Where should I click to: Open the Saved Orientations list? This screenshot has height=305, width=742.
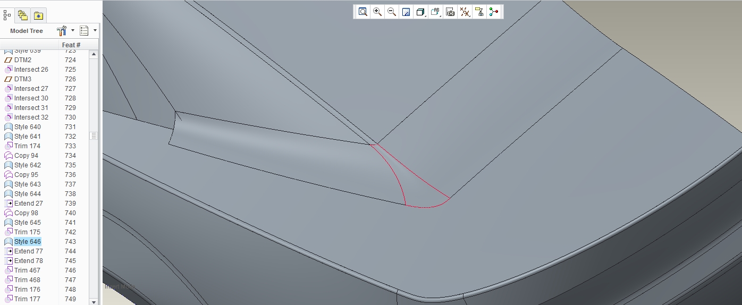pos(436,12)
